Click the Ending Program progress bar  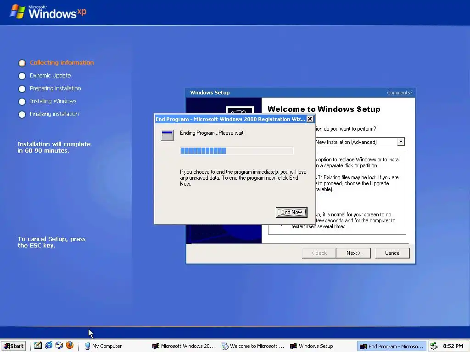click(236, 150)
